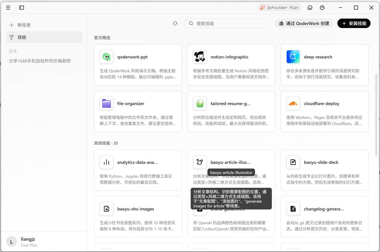Open the notion-infographic skill title
Screen dimensions: 380x252
click(x=229, y=57)
